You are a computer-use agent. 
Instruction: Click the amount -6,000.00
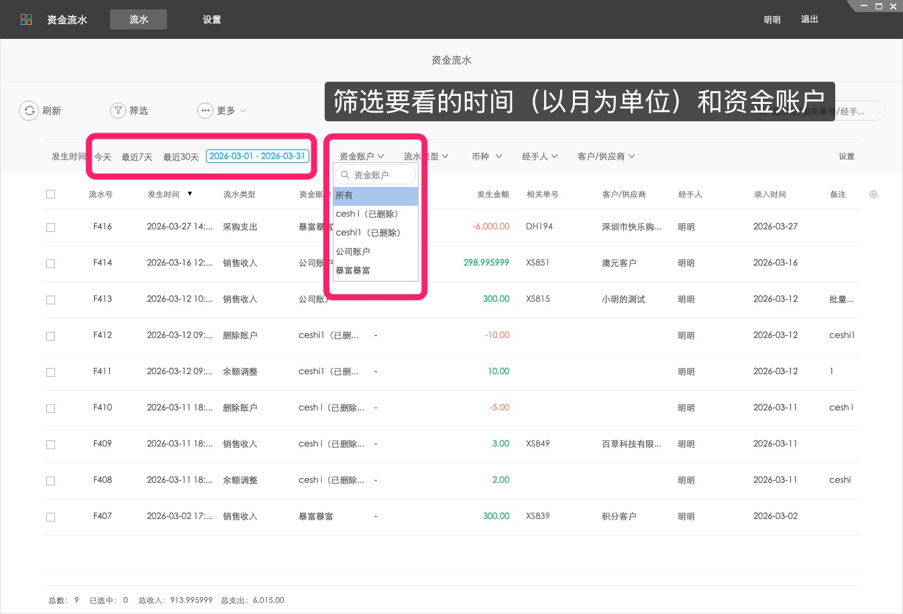[x=491, y=227]
